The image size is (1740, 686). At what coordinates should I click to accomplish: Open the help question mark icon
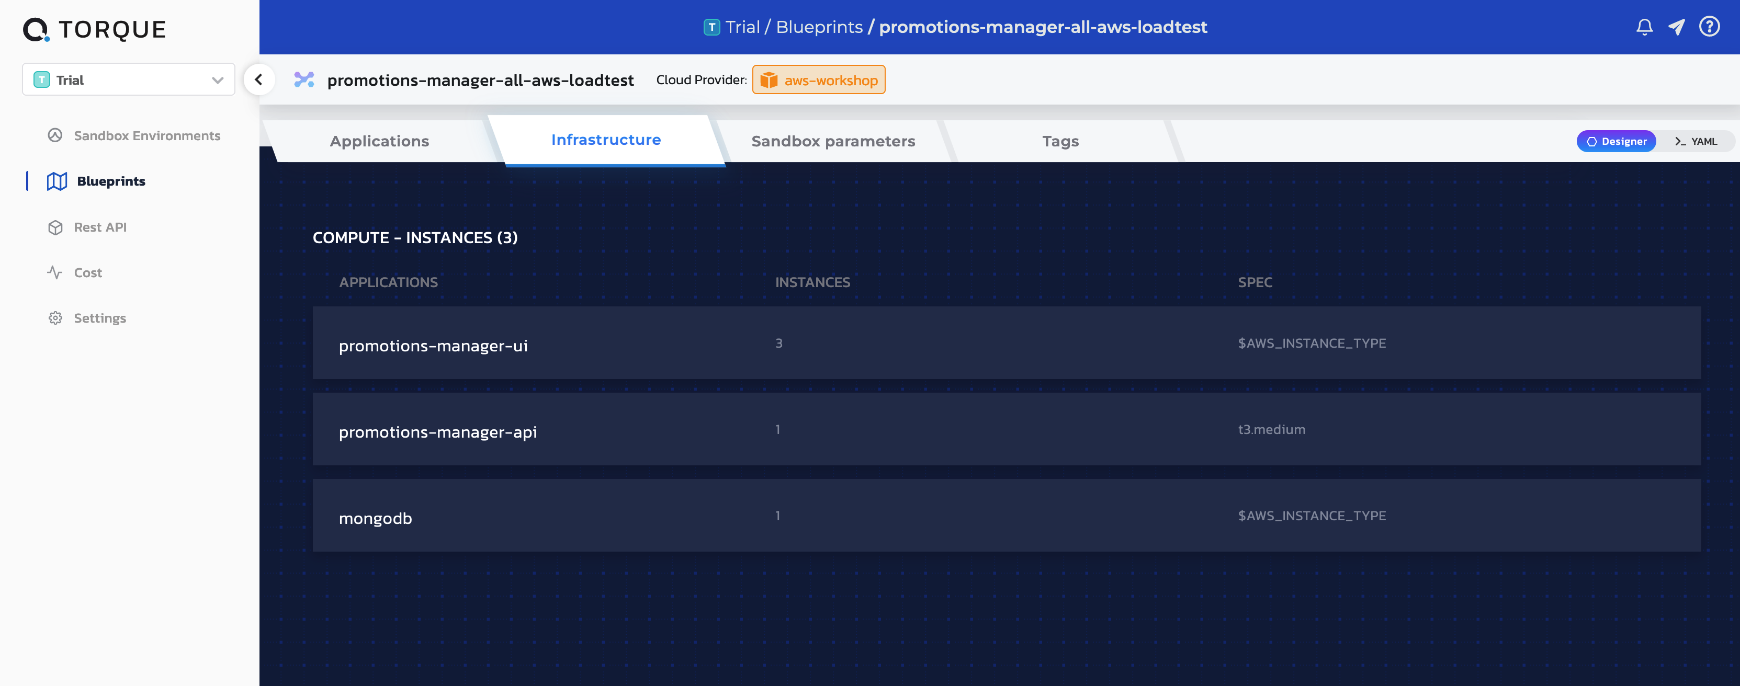(x=1709, y=26)
